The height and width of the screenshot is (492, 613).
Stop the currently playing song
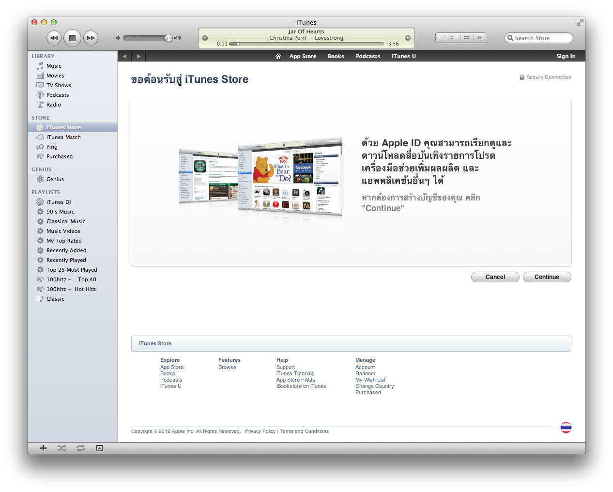click(x=72, y=38)
